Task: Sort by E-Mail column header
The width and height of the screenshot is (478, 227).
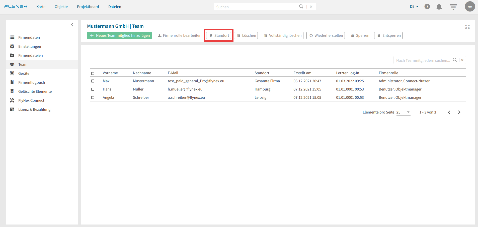Action: pyautogui.click(x=173, y=73)
